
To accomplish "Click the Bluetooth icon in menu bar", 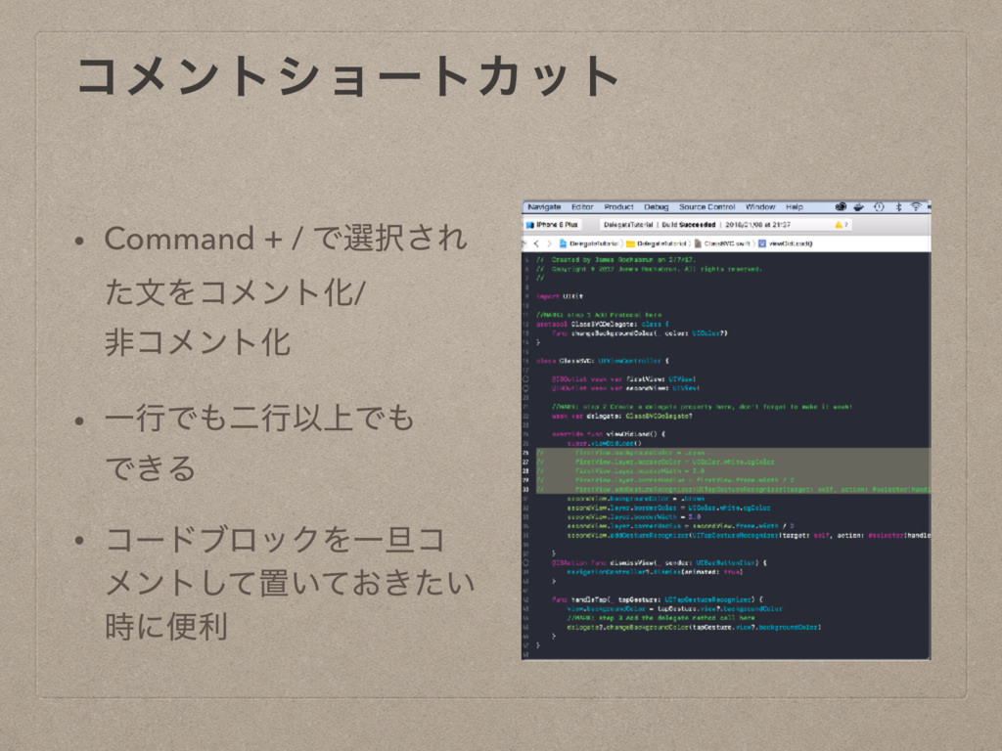I will [898, 207].
